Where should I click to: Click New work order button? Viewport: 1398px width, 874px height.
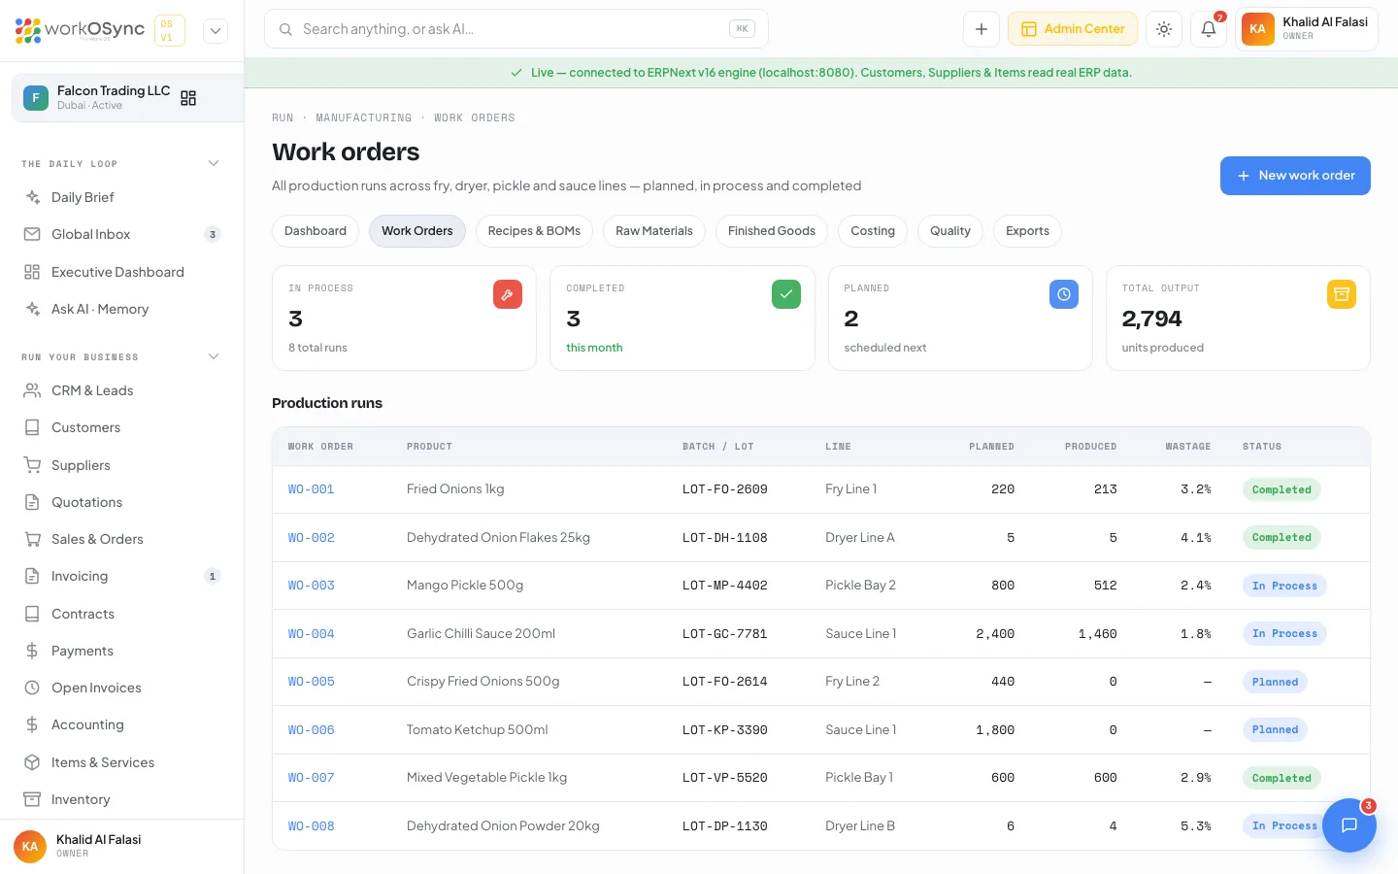pos(1295,176)
